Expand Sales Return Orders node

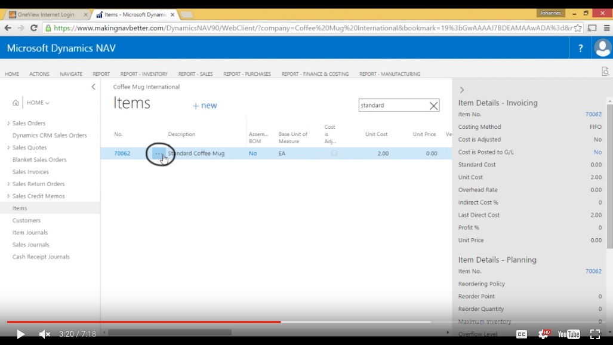(x=8, y=184)
